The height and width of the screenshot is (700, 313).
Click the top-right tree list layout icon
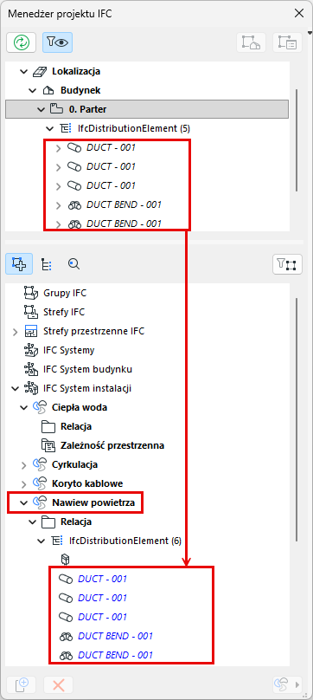tap(287, 42)
